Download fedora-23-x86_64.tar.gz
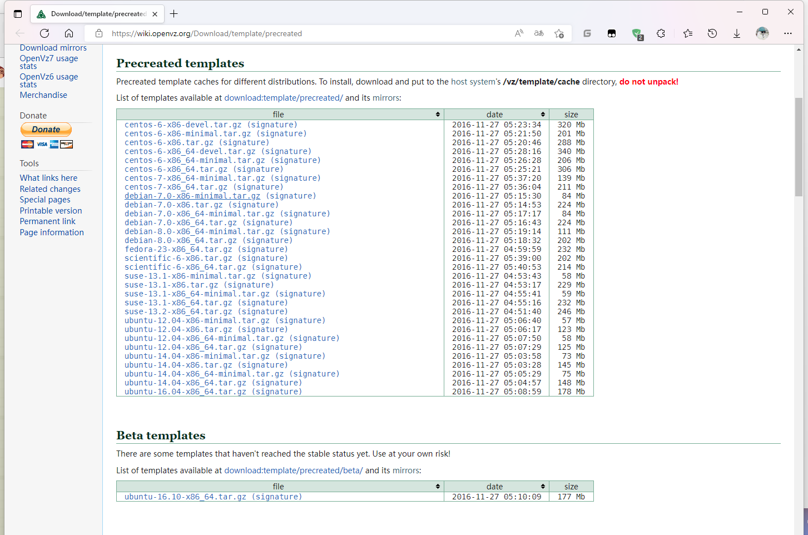 click(x=178, y=249)
